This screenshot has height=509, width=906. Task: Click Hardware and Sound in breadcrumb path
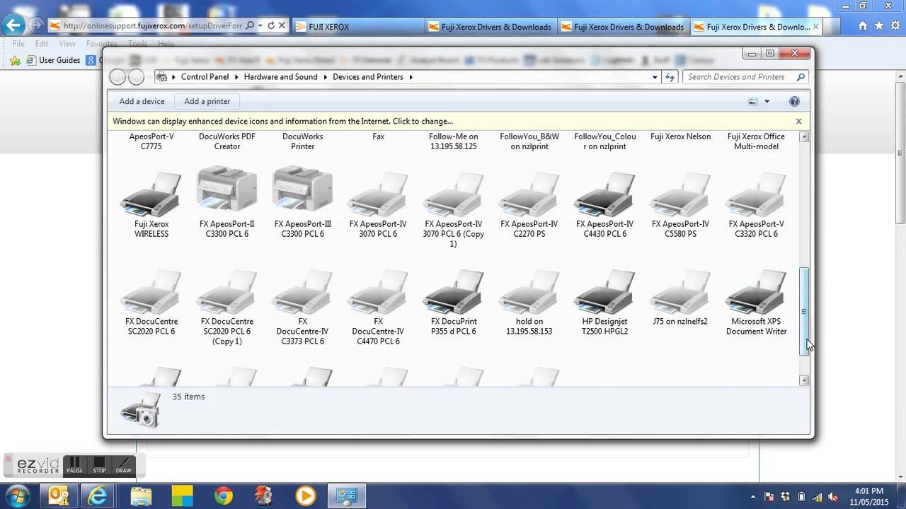(280, 77)
